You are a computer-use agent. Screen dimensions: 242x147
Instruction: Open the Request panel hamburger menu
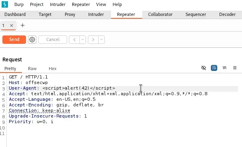[235, 68]
